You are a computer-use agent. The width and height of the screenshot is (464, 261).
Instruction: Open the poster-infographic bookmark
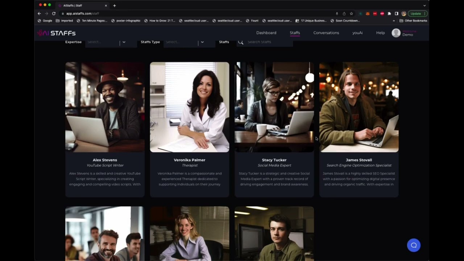click(126, 21)
